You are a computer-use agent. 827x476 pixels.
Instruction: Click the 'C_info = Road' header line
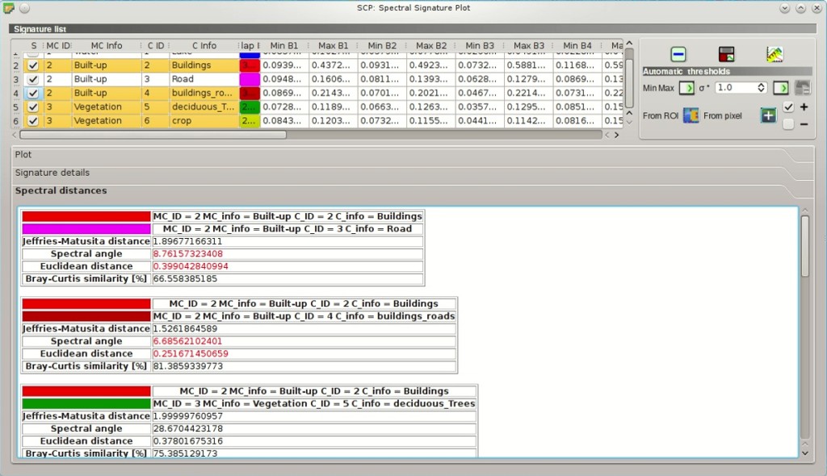pyautogui.click(x=288, y=229)
